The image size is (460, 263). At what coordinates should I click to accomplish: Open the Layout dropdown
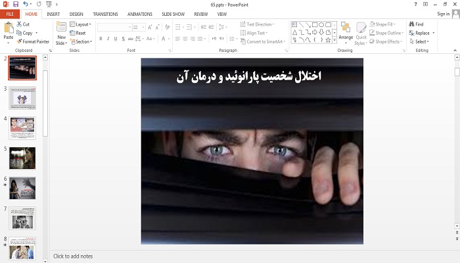pyautogui.click(x=80, y=24)
